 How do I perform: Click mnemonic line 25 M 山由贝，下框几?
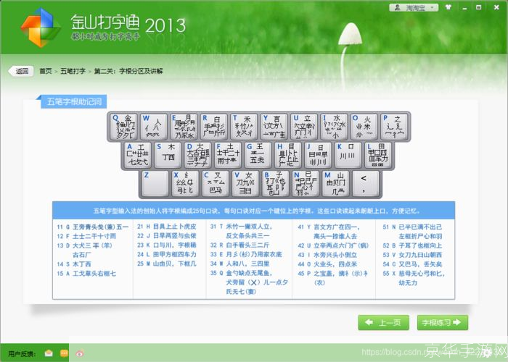[x=167, y=264]
